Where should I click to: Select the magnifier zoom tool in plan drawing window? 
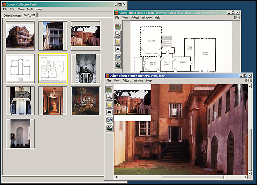(x=118, y=34)
